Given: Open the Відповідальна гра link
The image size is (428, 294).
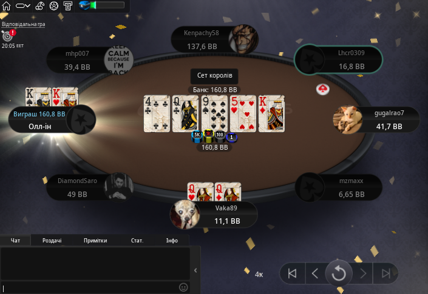Looking at the screenshot, I should pos(24,24).
